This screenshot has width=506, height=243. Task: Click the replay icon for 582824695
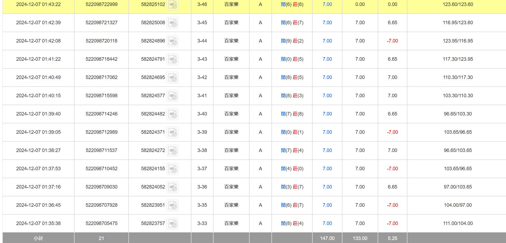point(172,78)
